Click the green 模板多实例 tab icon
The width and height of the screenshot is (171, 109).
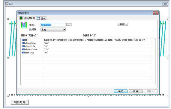(21, 18)
